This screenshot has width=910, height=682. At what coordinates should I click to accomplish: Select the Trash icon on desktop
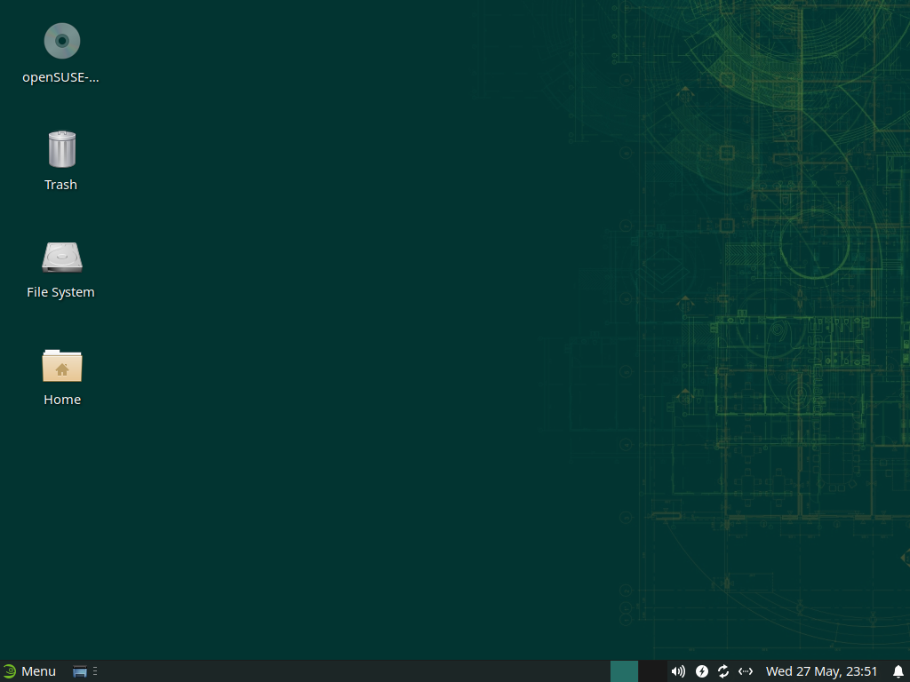click(x=61, y=149)
